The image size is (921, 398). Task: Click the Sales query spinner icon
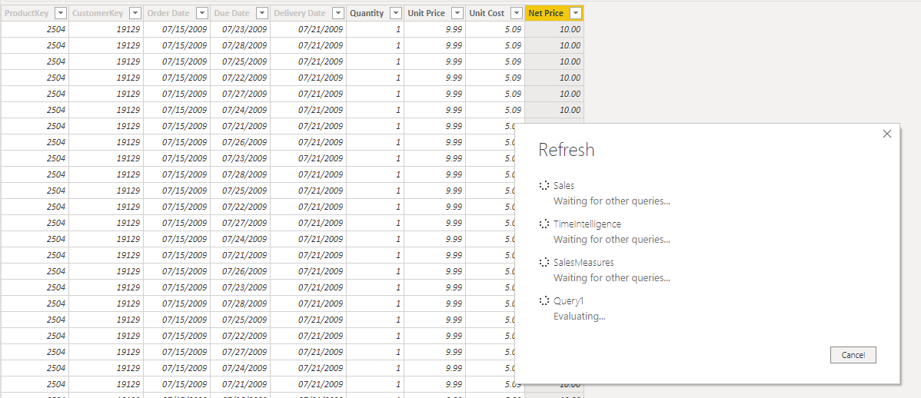point(544,185)
